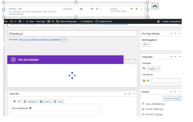
Task: Open the Focus keyphrase help question mark
Action: pyautogui.click(x=30, y=108)
